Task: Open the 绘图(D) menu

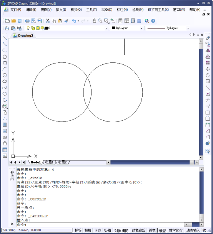Action: [x=107, y=10]
